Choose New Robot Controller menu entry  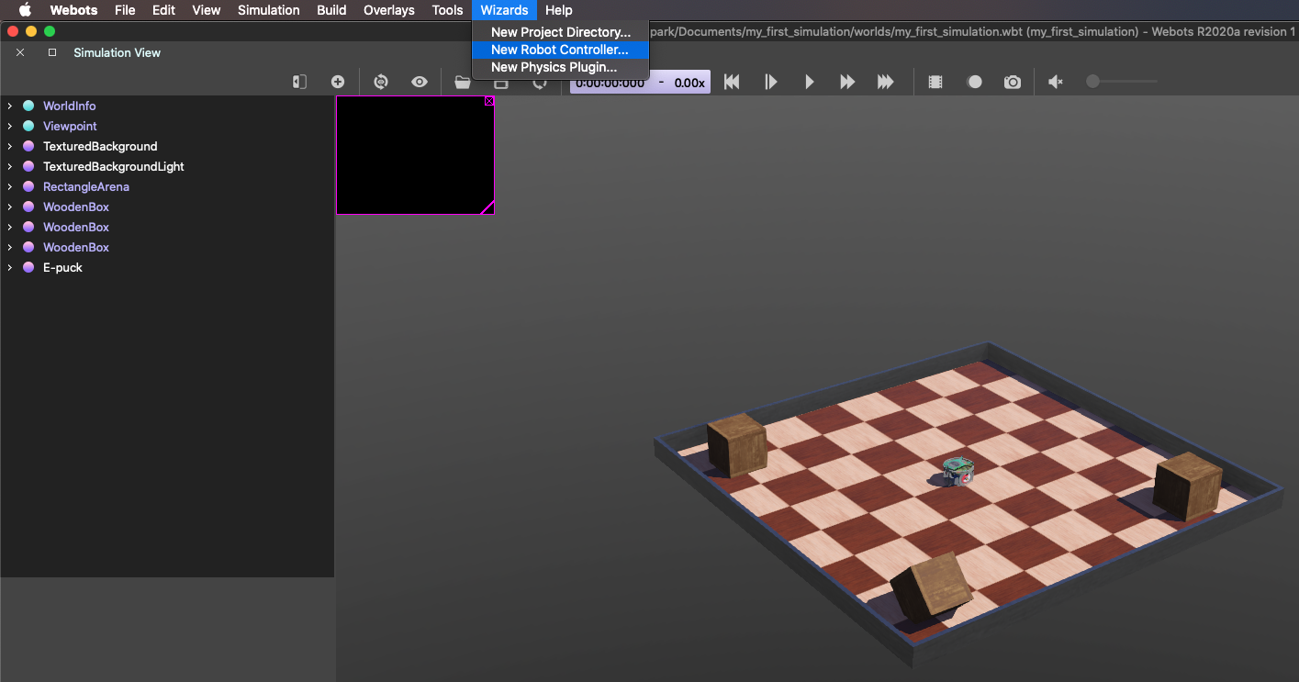(560, 50)
